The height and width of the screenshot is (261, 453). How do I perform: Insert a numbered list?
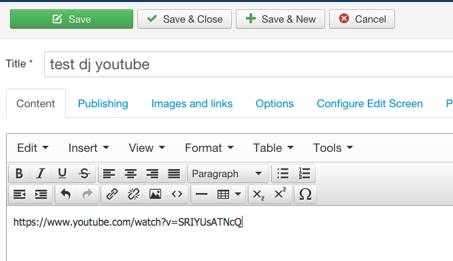[x=304, y=174]
